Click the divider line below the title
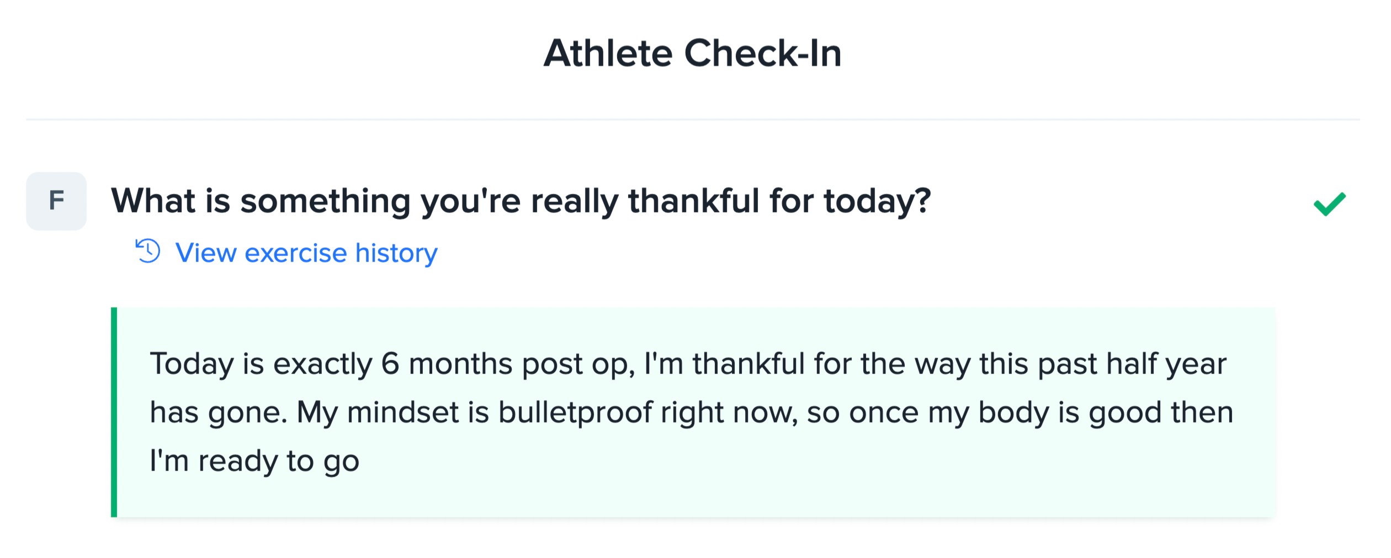1391x558 pixels. click(692, 119)
